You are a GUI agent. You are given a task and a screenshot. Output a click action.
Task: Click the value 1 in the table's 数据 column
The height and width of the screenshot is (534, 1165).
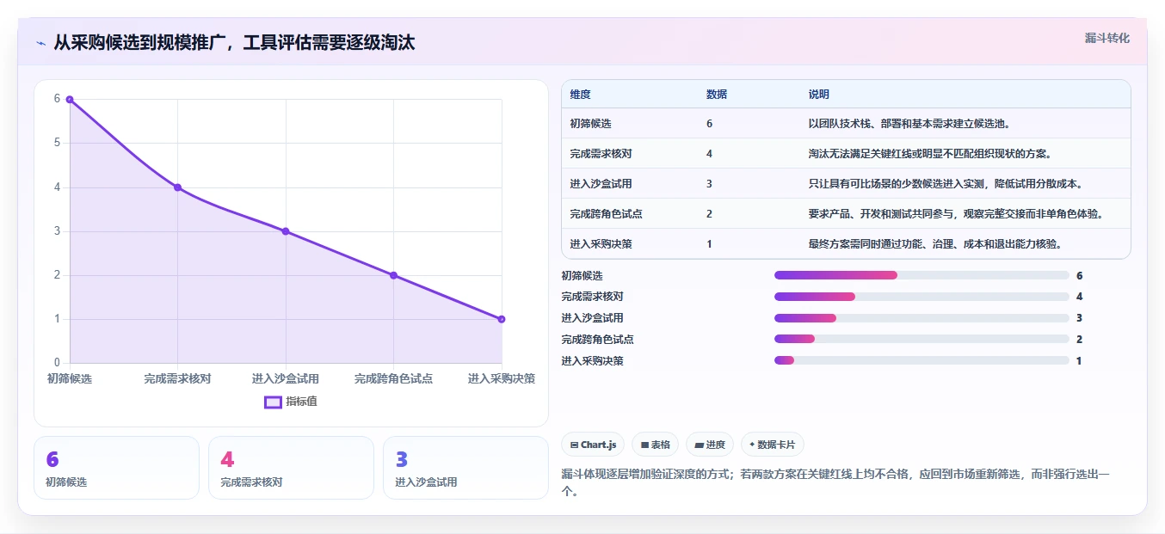[709, 244]
